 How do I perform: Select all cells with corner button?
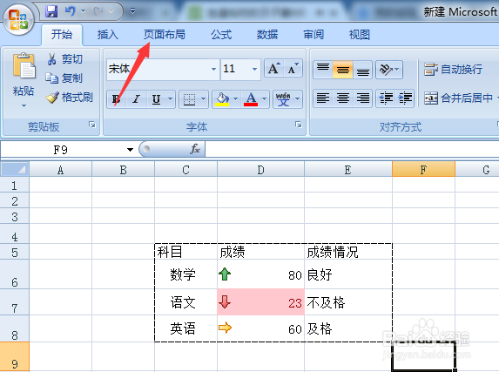pyautogui.click(x=15, y=169)
